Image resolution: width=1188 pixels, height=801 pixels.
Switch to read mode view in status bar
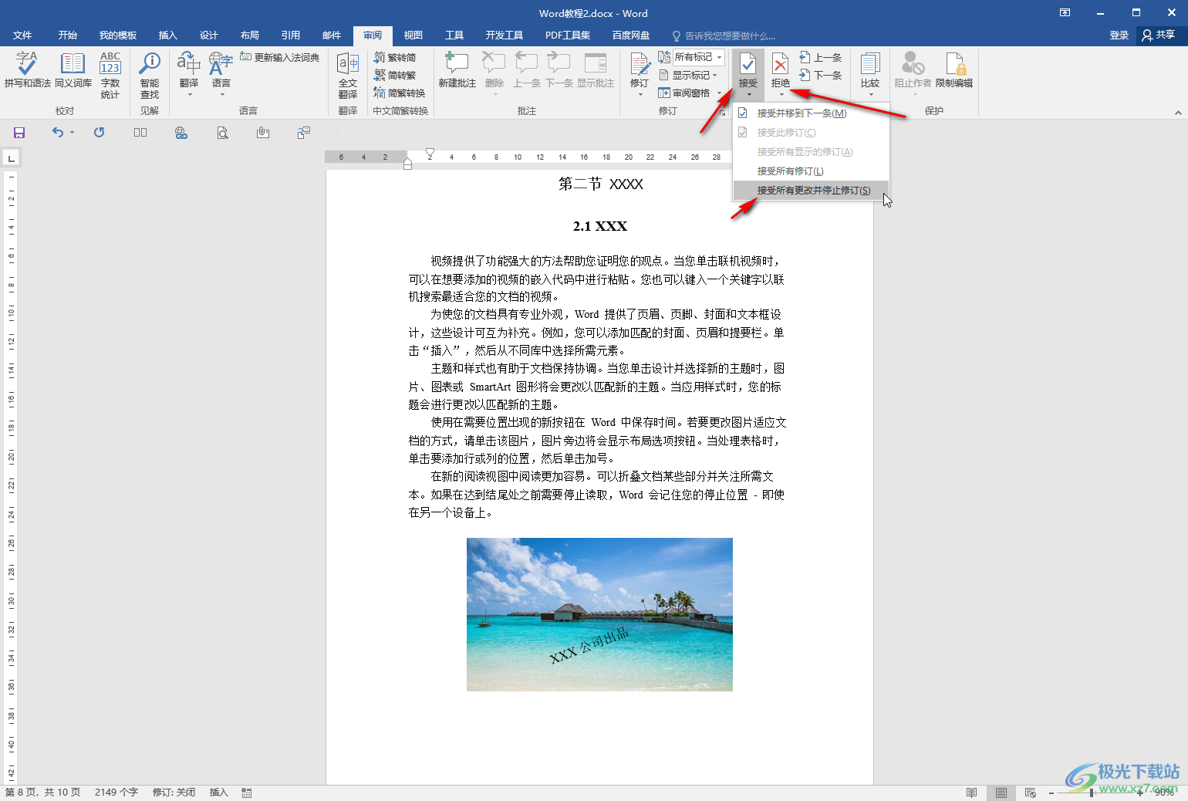point(971,793)
